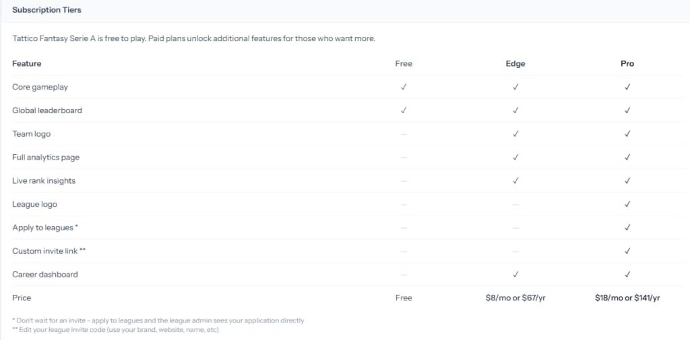The height and width of the screenshot is (340, 690).
Task: Click the dash for Team logo under Free
Action: (x=404, y=134)
